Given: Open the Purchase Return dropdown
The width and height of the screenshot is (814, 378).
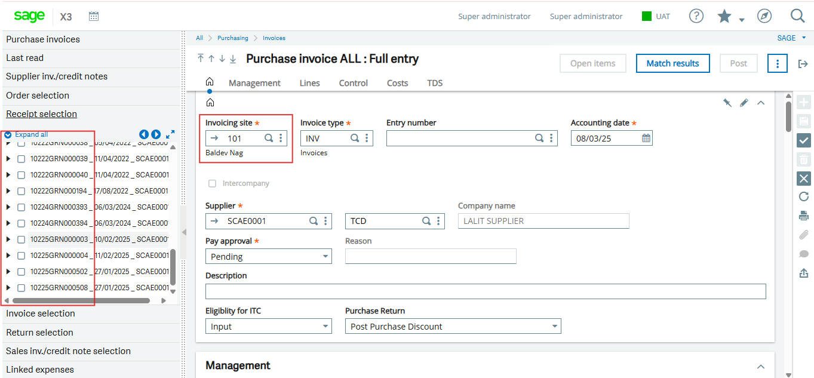Looking at the screenshot, I should click(x=452, y=326).
